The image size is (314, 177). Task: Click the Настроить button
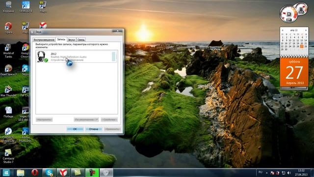tap(44, 119)
